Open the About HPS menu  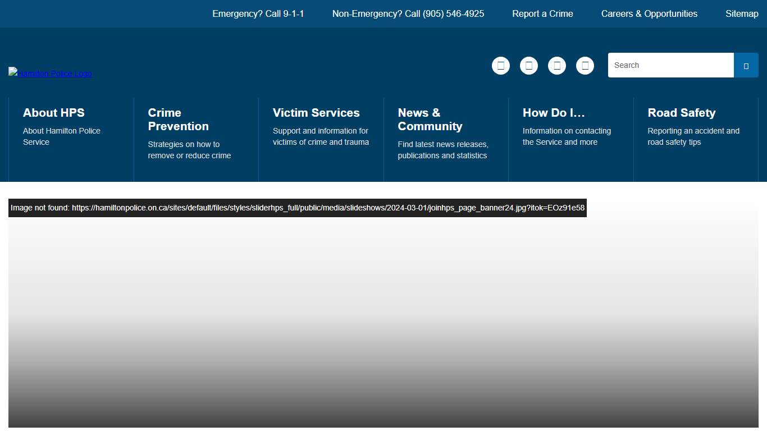click(x=54, y=113)
